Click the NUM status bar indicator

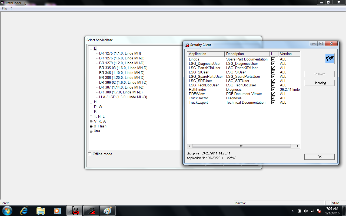pyautogui.click(x=335, y=203)
